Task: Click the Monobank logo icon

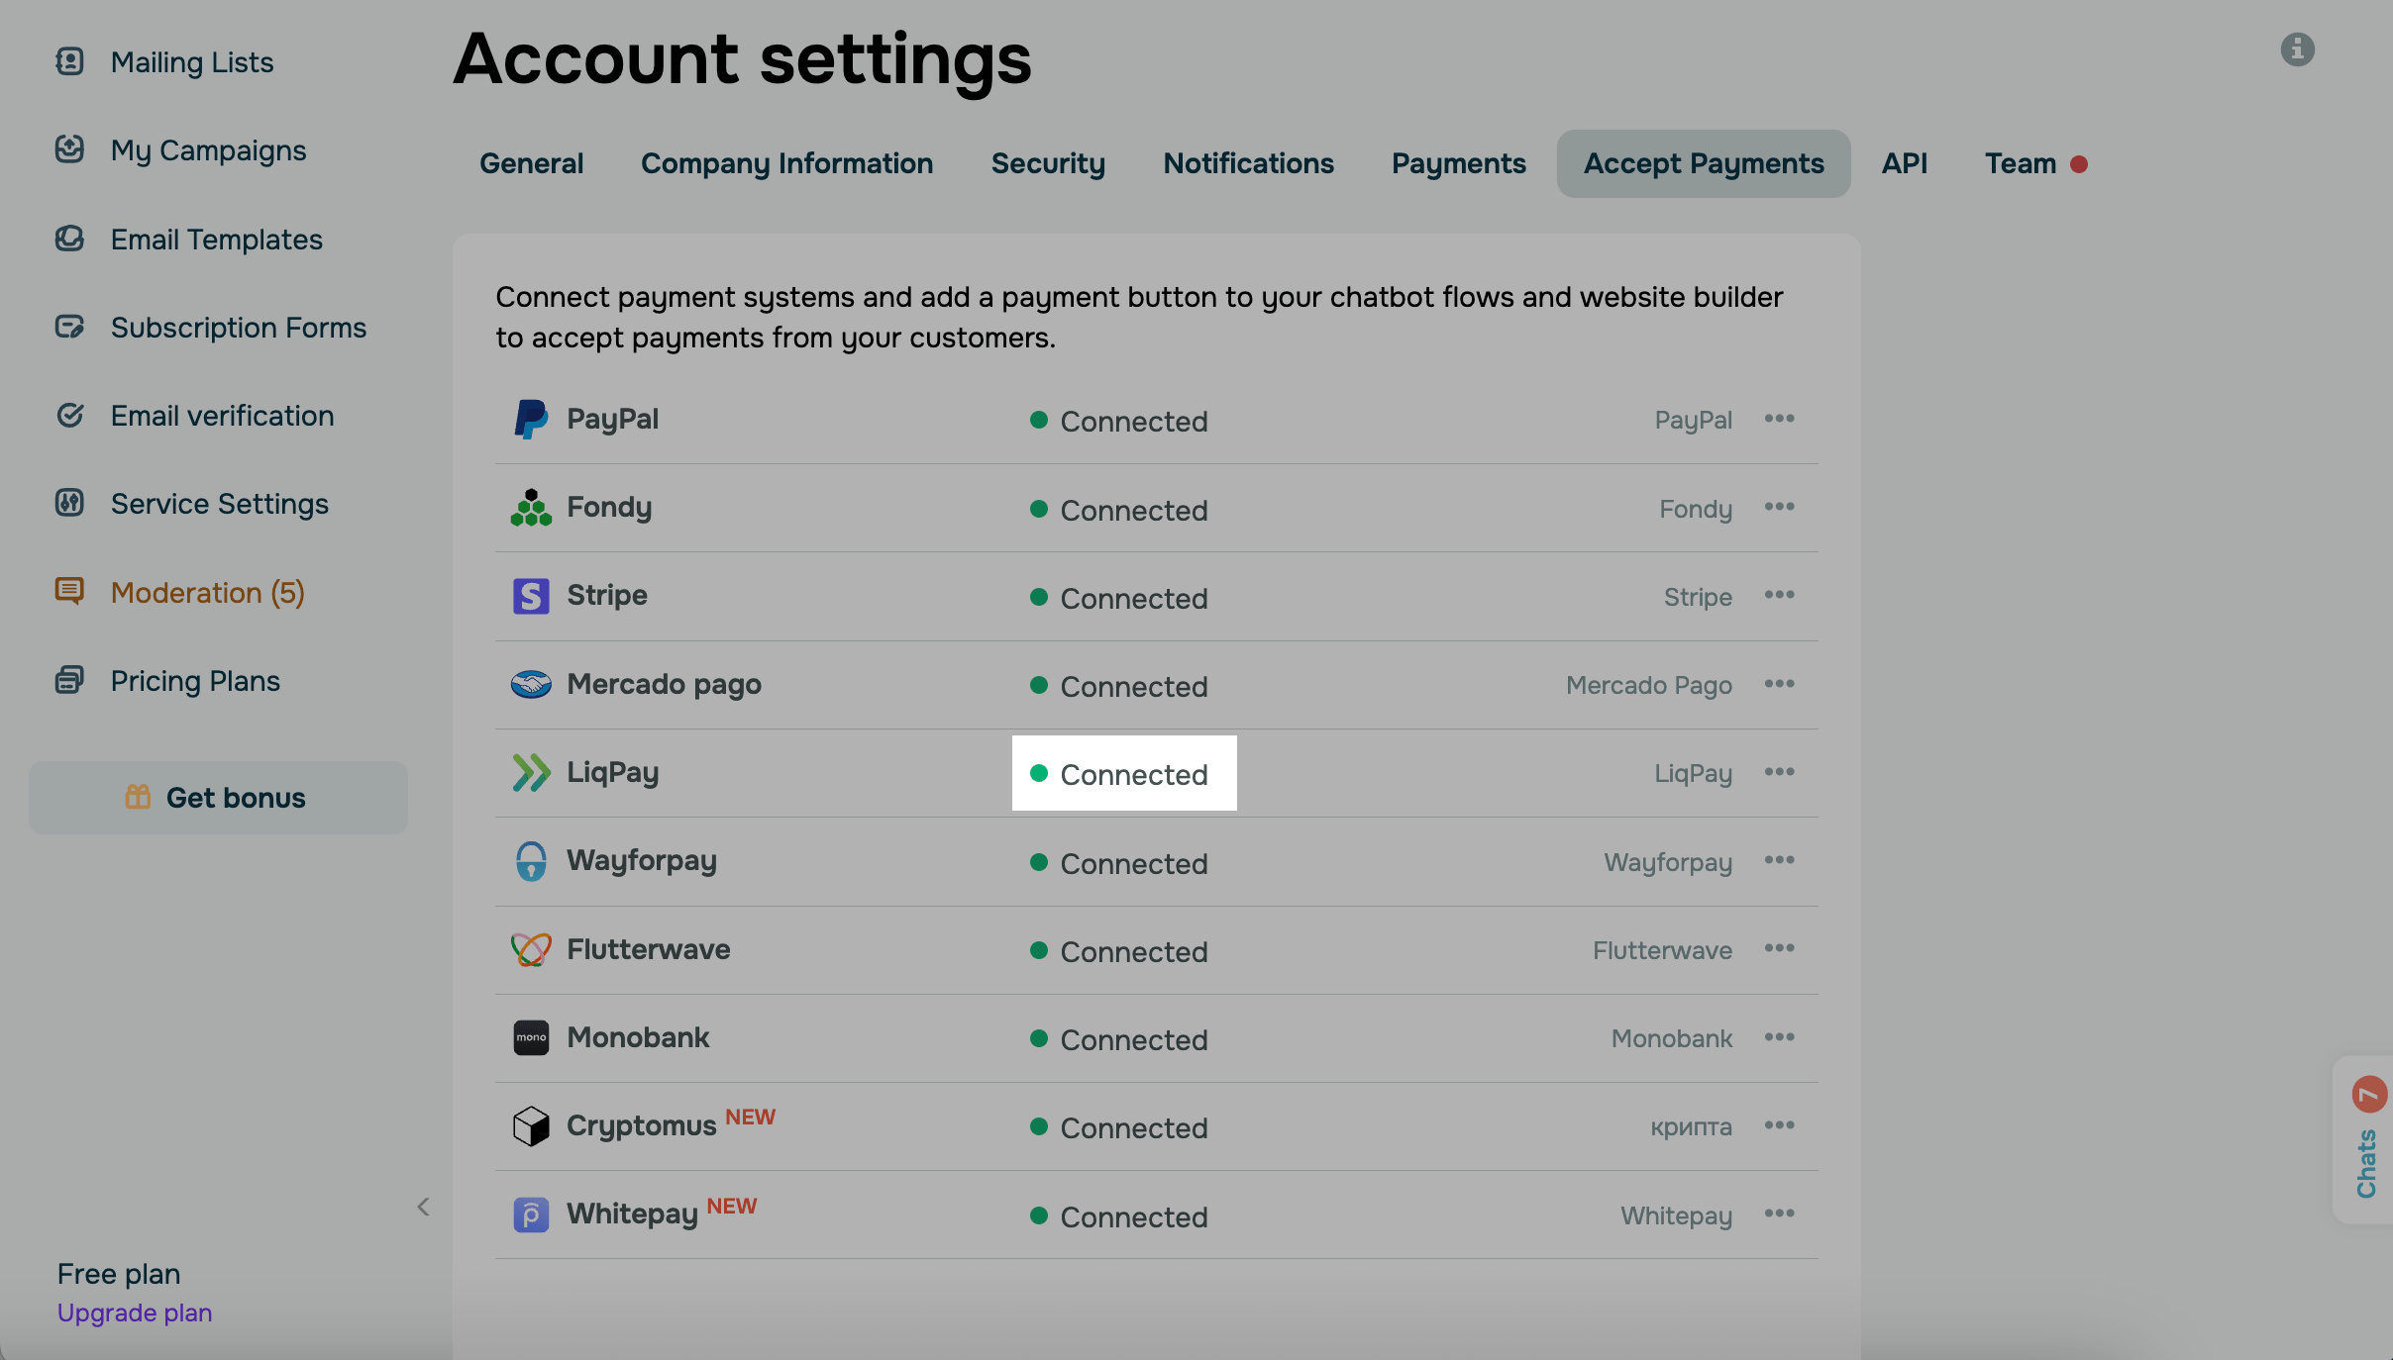Action: (x=531, y=1037)
